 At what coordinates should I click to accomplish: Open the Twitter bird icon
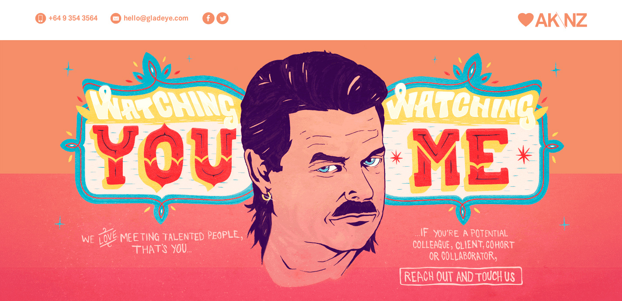pyautogui.click(x=222, y=18)
